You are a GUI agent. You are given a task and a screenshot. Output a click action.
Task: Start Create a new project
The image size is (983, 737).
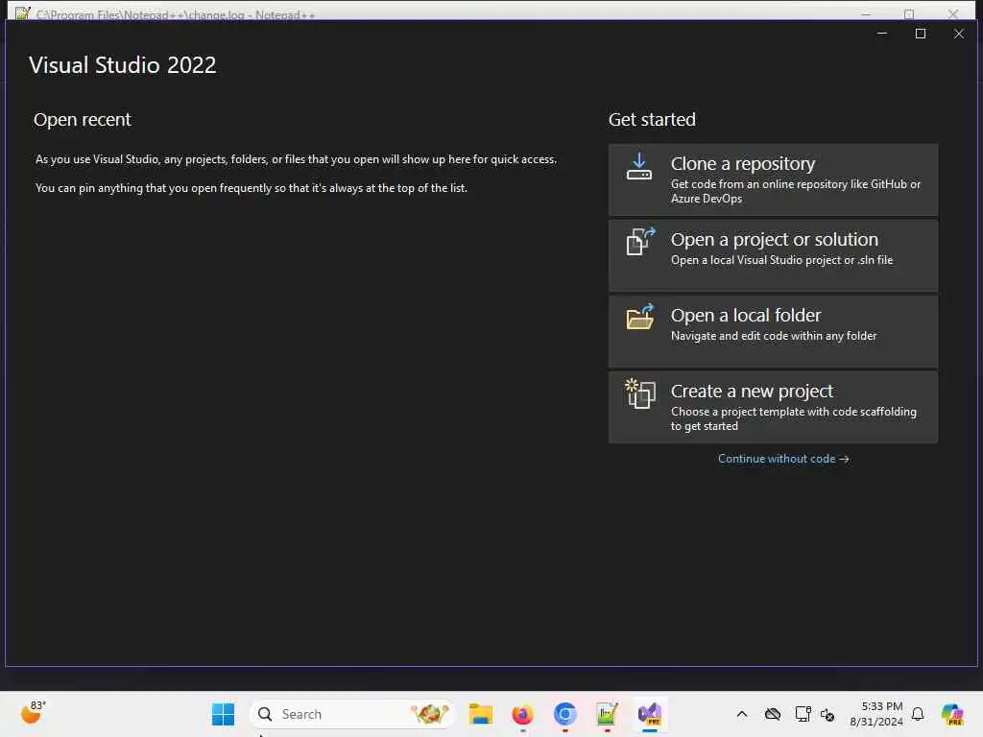pos(773,407)
